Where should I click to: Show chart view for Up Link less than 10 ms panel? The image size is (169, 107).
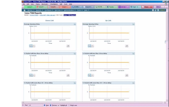[89, 75]
